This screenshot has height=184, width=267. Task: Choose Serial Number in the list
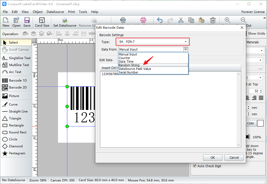click(153, 72)
